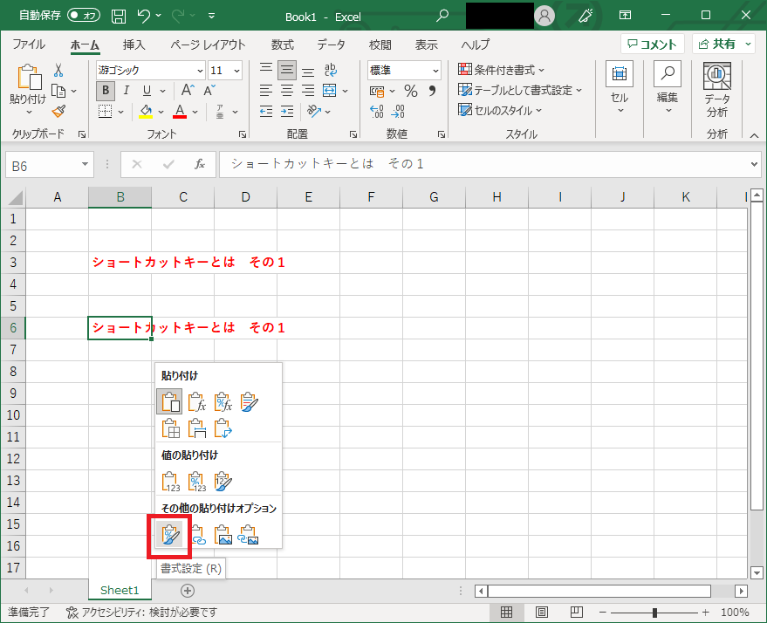This screenshot has height=623, width=767.
Task: Select the Sheet1 tab
Action: pyautogui.click(x=120, y=590)
